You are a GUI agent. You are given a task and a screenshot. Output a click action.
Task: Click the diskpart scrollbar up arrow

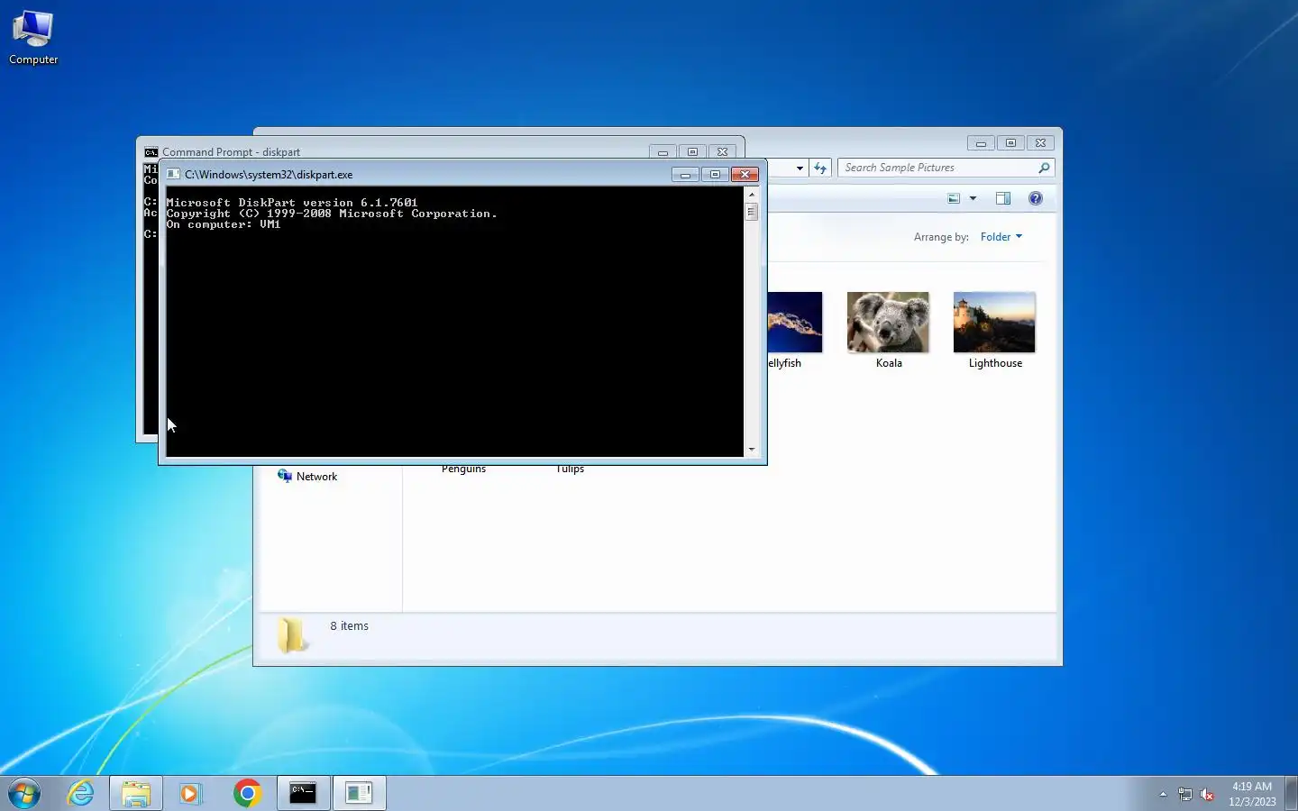point(752,195)
